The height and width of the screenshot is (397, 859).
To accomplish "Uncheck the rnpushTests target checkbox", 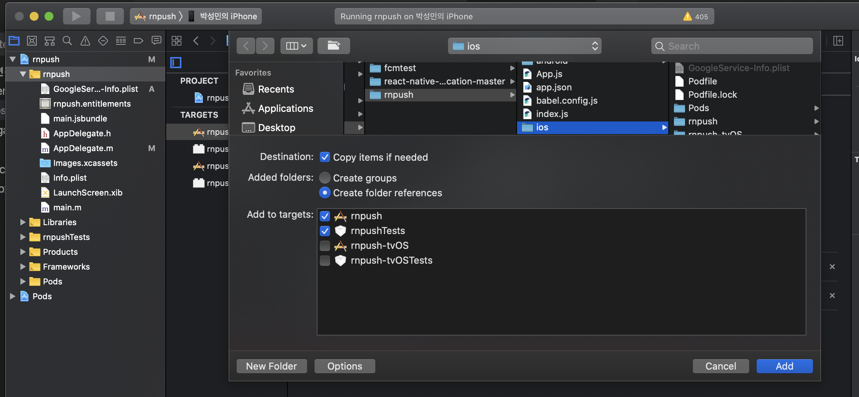I will [x=325, y=231].
